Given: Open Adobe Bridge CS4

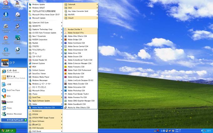Looking at the screenshot, I should (81, 39).
